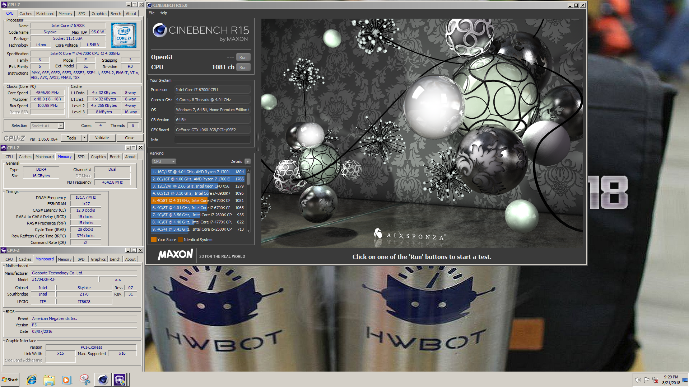Viewport: 689px width, 387px height.
Task: Launch Windows Media Player from the taskbar
Action: [x=67, y=380]
